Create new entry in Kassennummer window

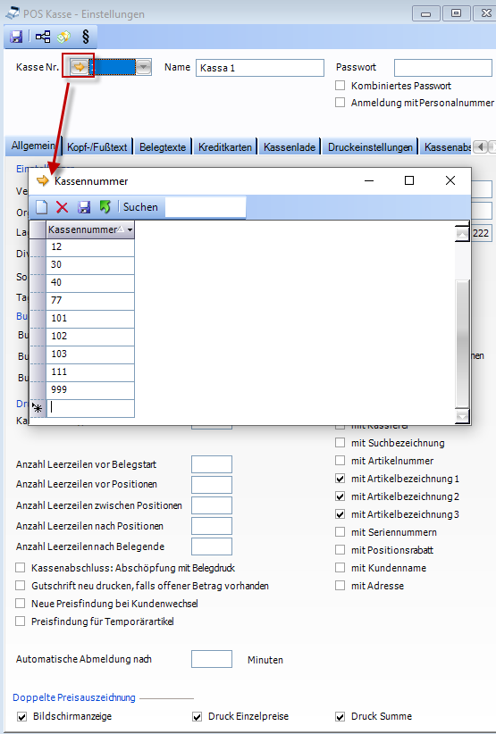pos(42,207)
